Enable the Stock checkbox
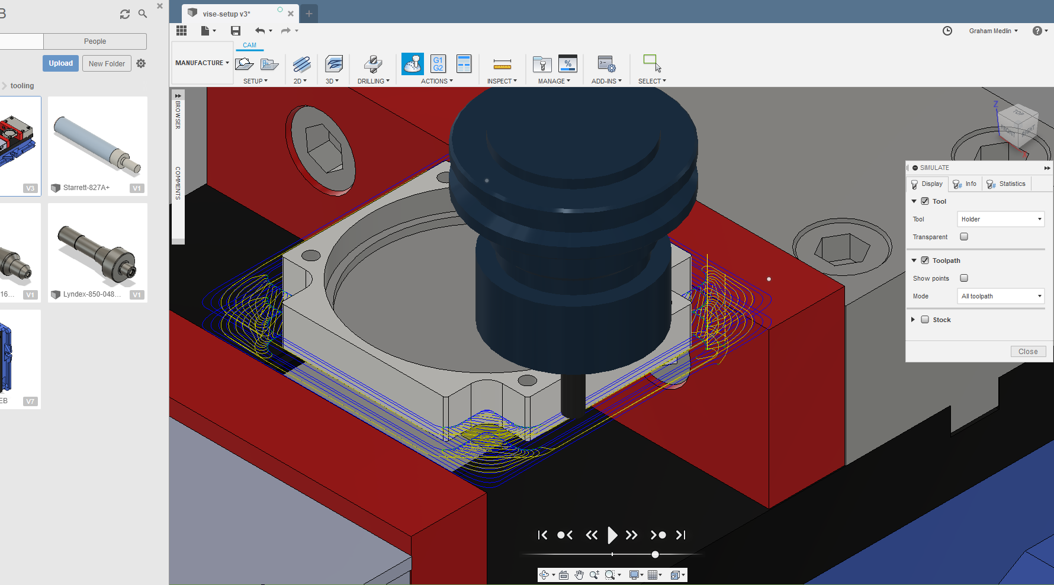The width and height of the screenshot is (1054, 585). point(925,320)
